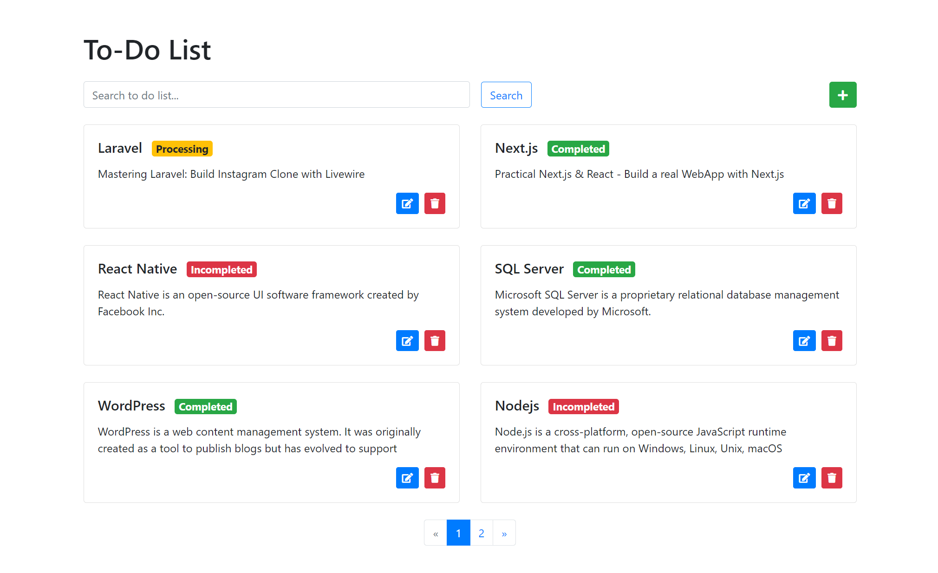Click the green add new to-do plus button
This screenshot has height=573, width=938.
pos(842,95)
